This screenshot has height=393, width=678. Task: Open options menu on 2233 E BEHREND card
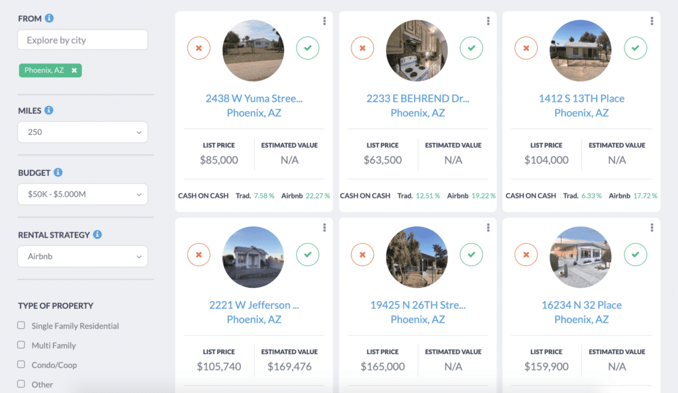488,21
